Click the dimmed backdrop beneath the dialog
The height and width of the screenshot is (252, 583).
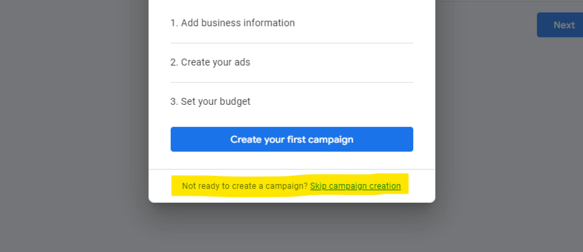coord(291,228)
